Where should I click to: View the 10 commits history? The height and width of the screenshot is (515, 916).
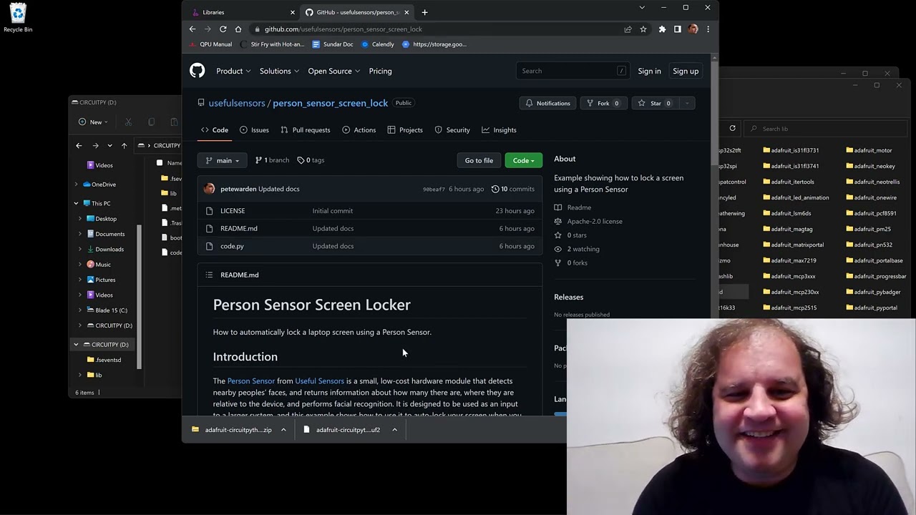coord(513,189)
